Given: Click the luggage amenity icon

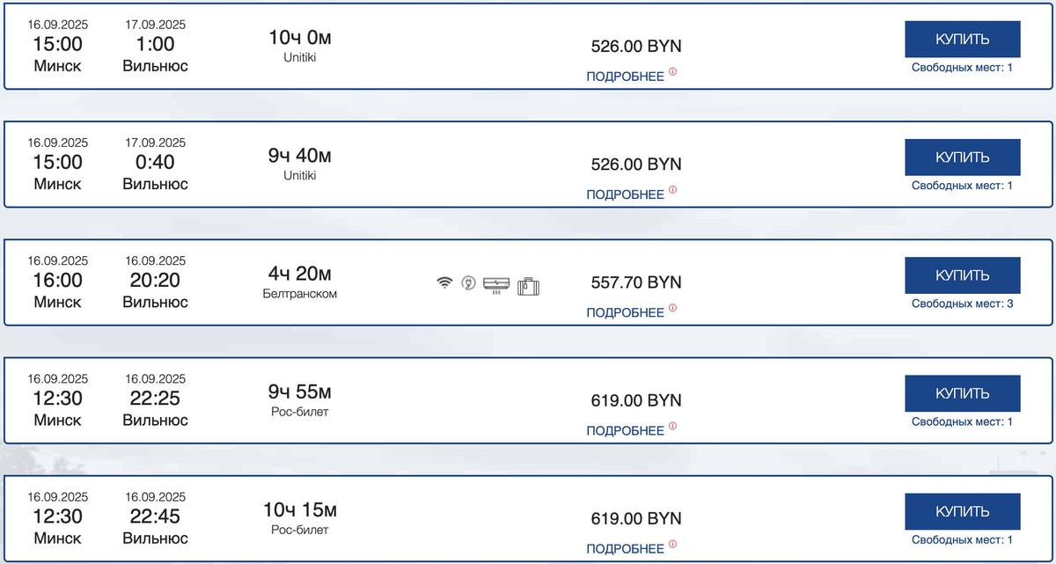Looking at the screenshot, I should [x=528, y=284].
